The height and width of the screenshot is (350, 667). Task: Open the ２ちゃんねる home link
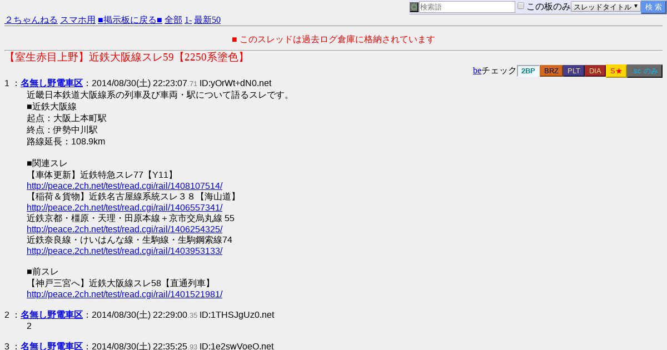click(x=31, y=19)
